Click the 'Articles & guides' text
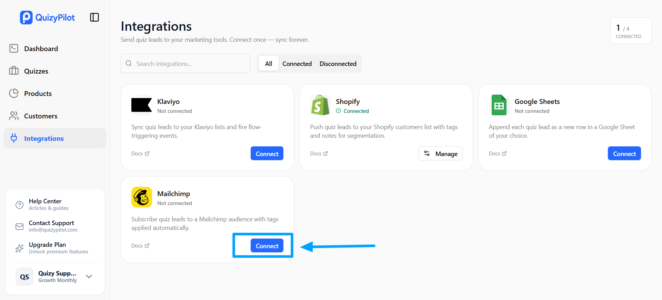Image resolution: width=662 pixels, height=300 pixels. click(49, 208)
